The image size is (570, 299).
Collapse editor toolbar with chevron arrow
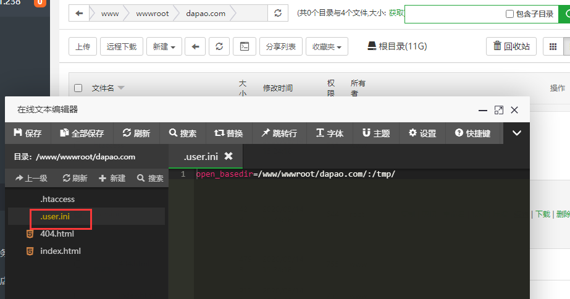click(516, 133)
